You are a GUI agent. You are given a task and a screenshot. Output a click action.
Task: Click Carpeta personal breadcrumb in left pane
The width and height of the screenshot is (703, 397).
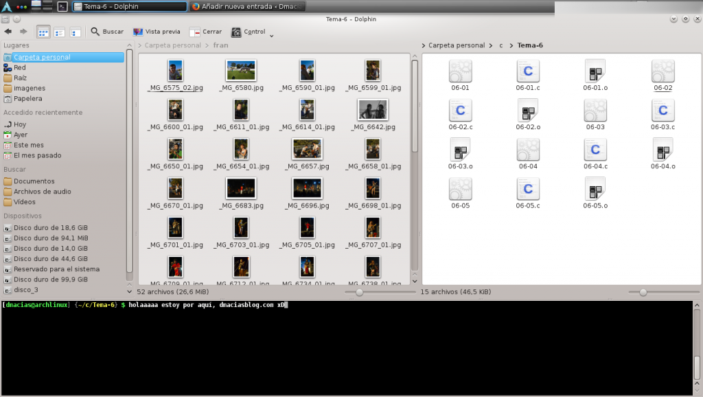pyautogui.click(x=172, y=45)
